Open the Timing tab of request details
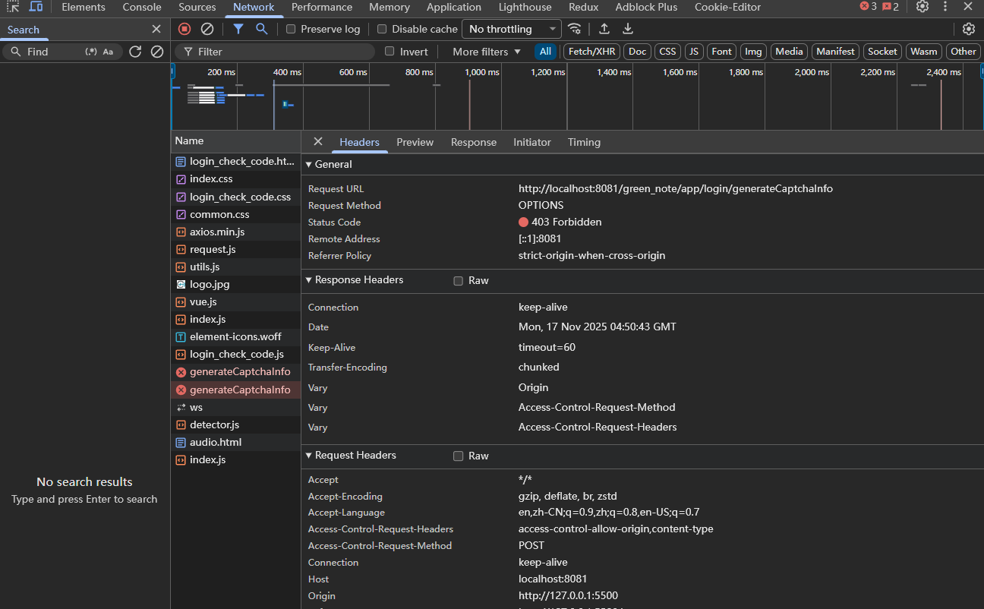This screenshot has width=984, height=609. pos(584,142)
